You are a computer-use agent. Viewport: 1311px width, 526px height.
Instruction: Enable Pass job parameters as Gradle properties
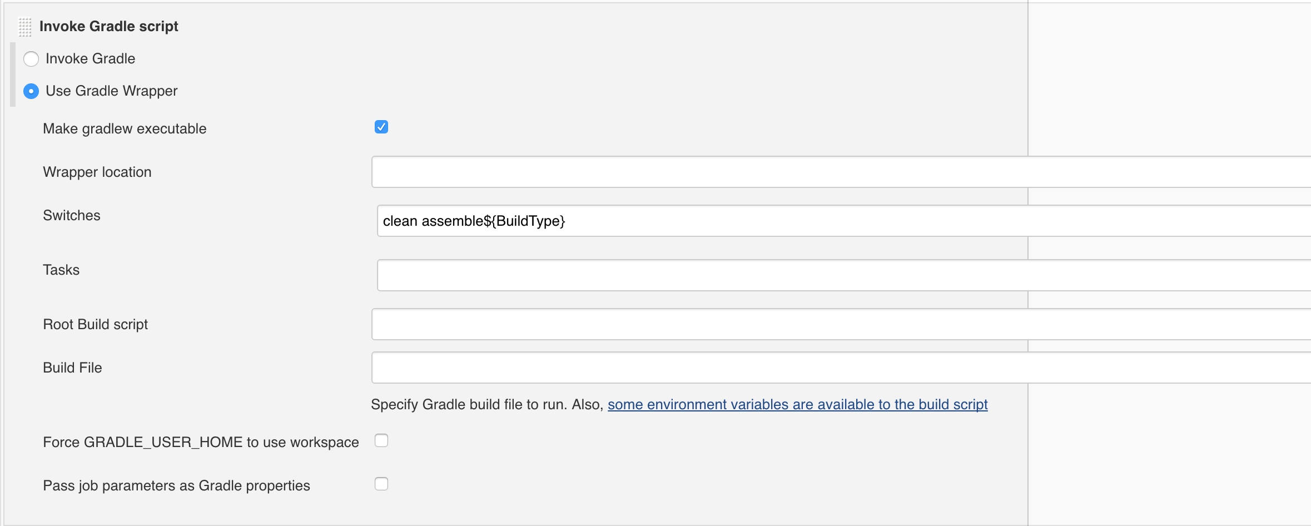[381, 484]
